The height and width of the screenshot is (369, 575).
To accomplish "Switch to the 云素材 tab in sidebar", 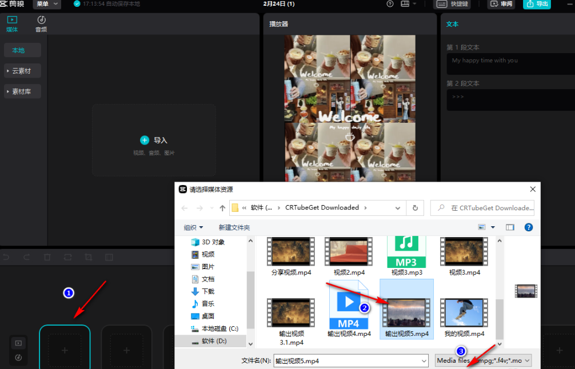I will [x=22, y=70].
